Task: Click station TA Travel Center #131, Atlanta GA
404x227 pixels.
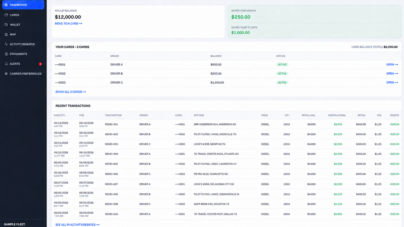Action: click(216, 154)
